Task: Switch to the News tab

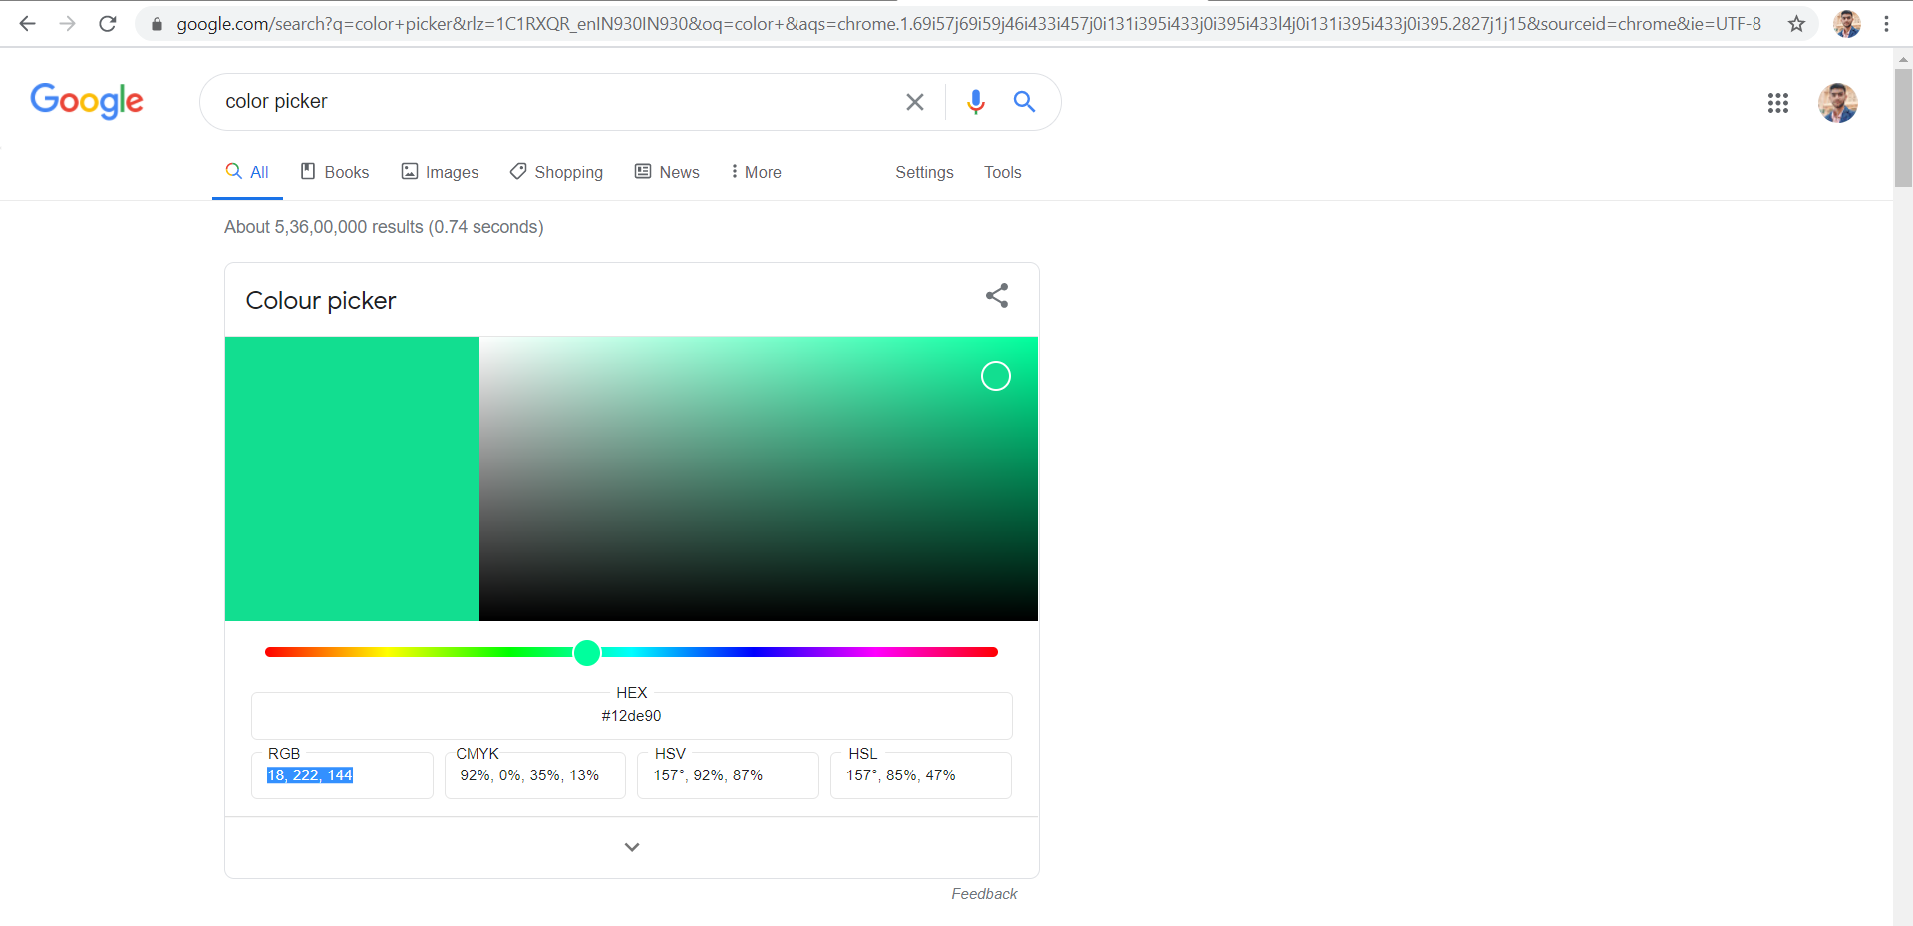Action: 667,172
